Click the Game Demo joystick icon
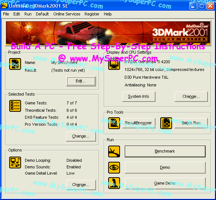 click(x=114, y=183)
